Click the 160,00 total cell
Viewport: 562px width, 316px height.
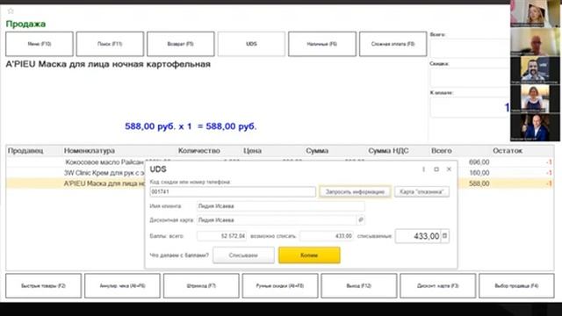479,173
